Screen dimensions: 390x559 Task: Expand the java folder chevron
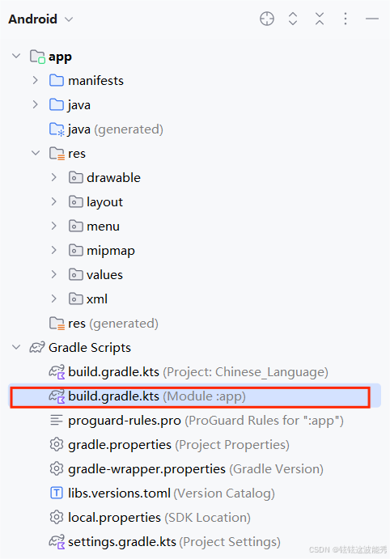[36, 104]
